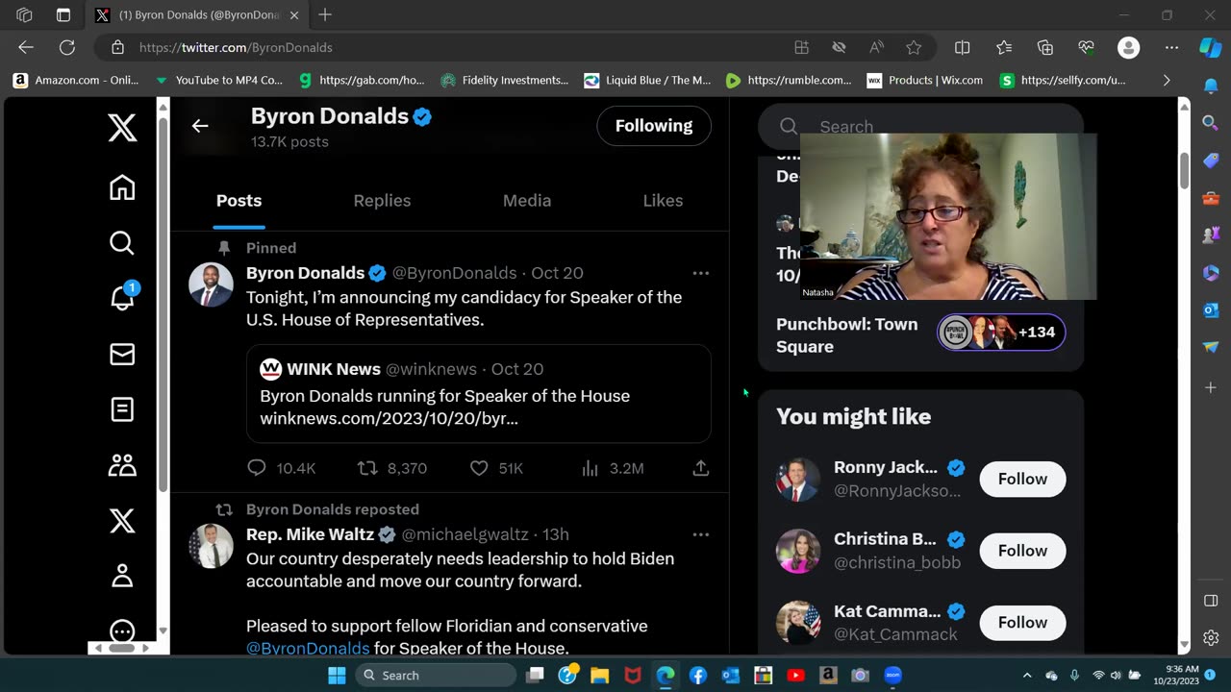The image size is (1231, 692).
Task: Open Zoom icon on taskbar
Action: click(893, 676)
